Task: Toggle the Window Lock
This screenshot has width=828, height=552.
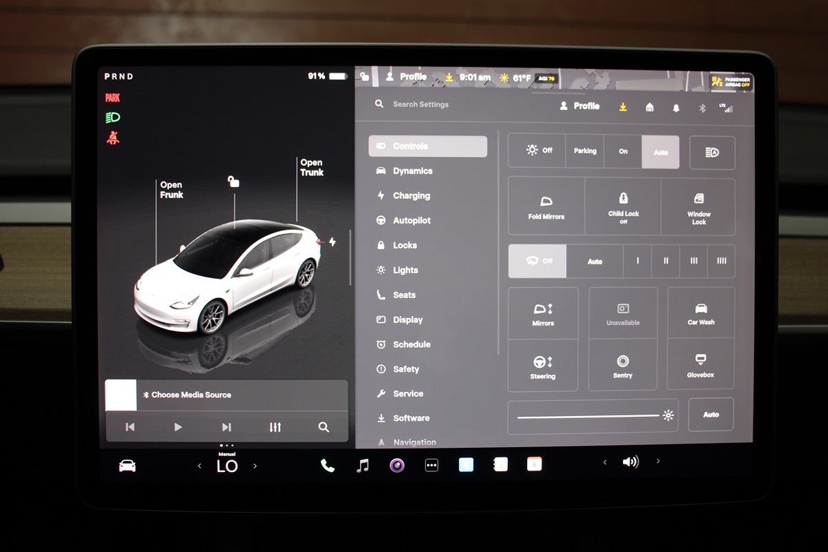Action: (698, 207)
